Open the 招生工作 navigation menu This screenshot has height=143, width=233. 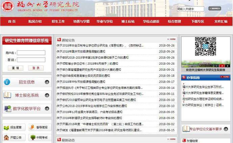coord(58,21)
